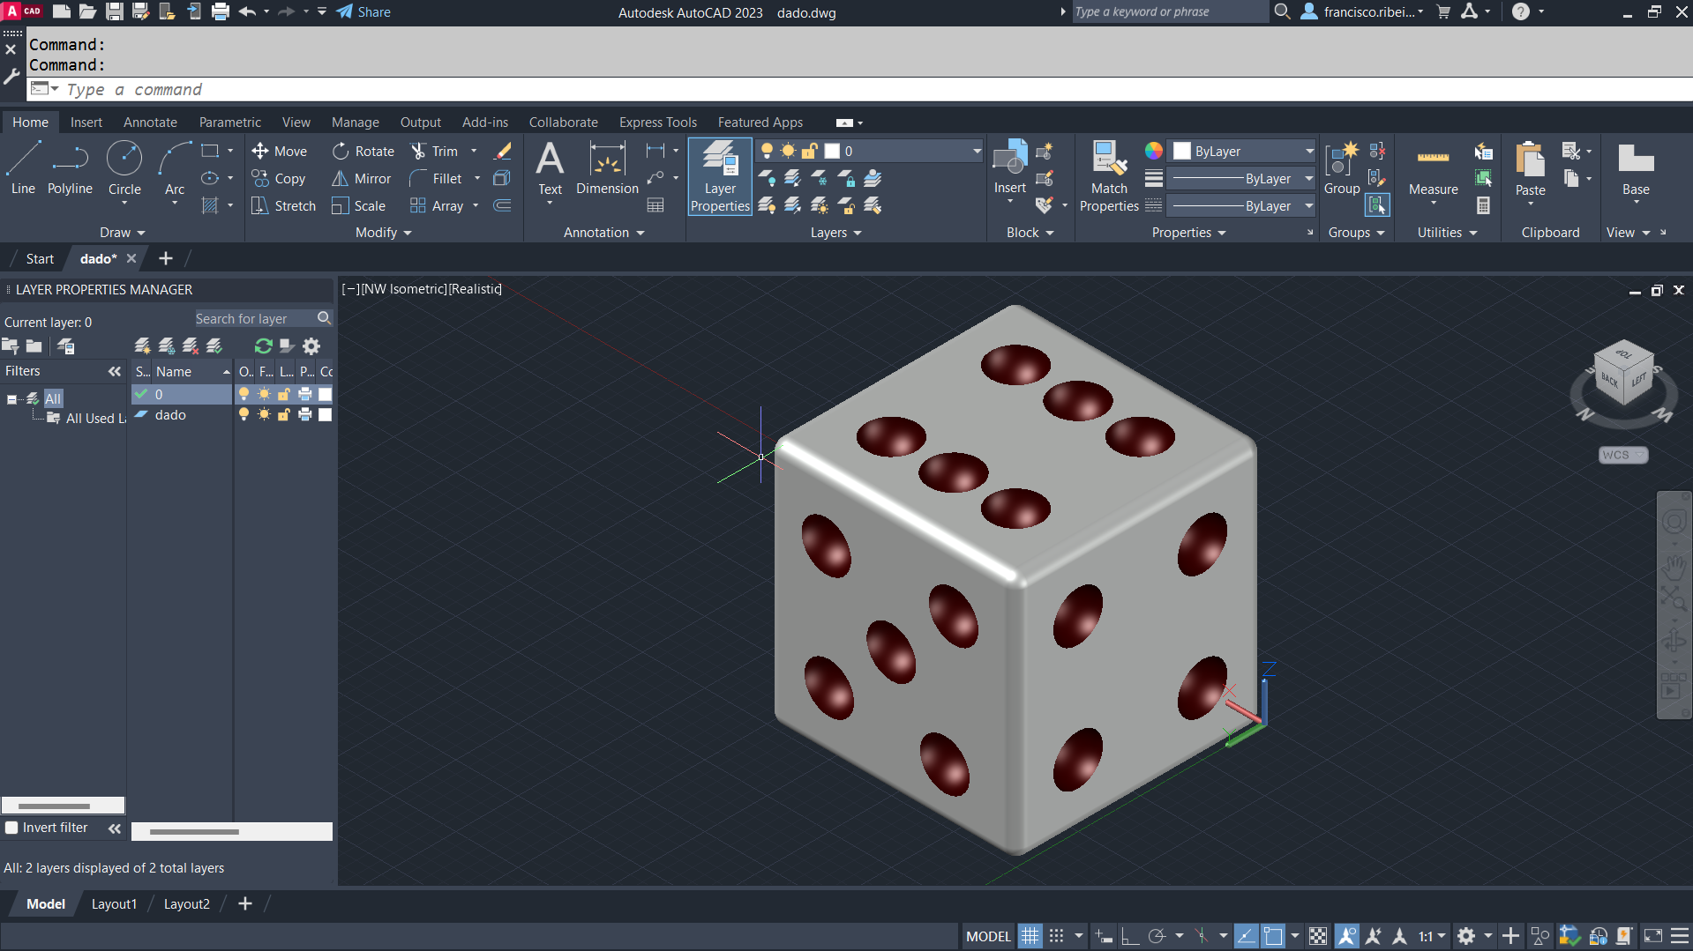Activate Match Properties tool
Viewport: 1693px width, 951px height.
pos(1109,176)
